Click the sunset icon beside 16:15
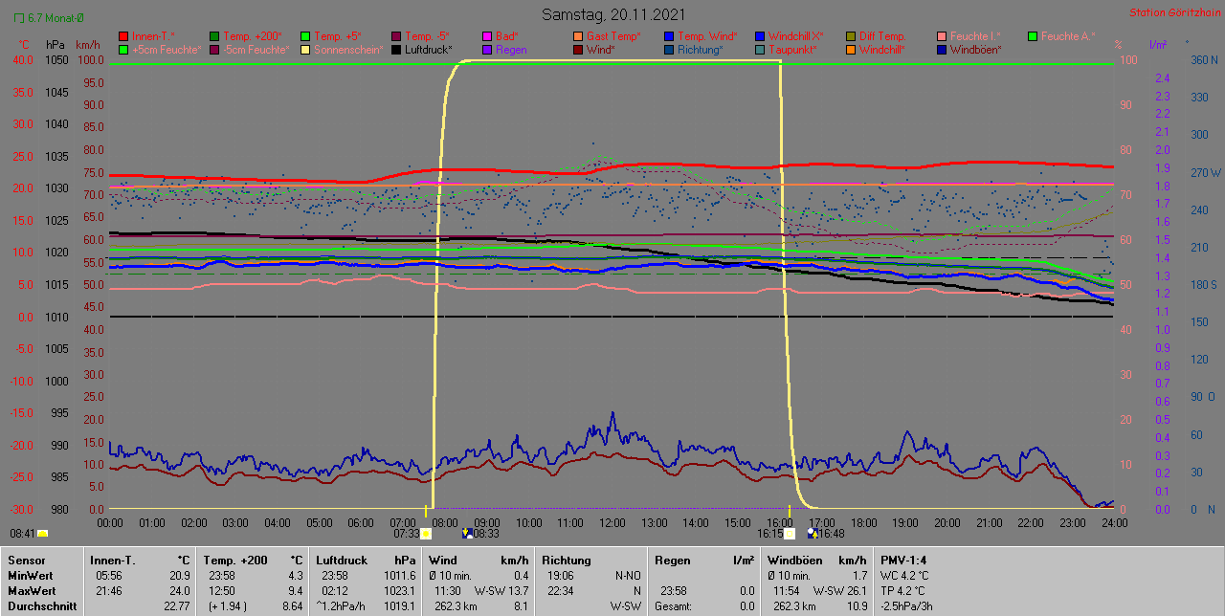 pos(790,534)
